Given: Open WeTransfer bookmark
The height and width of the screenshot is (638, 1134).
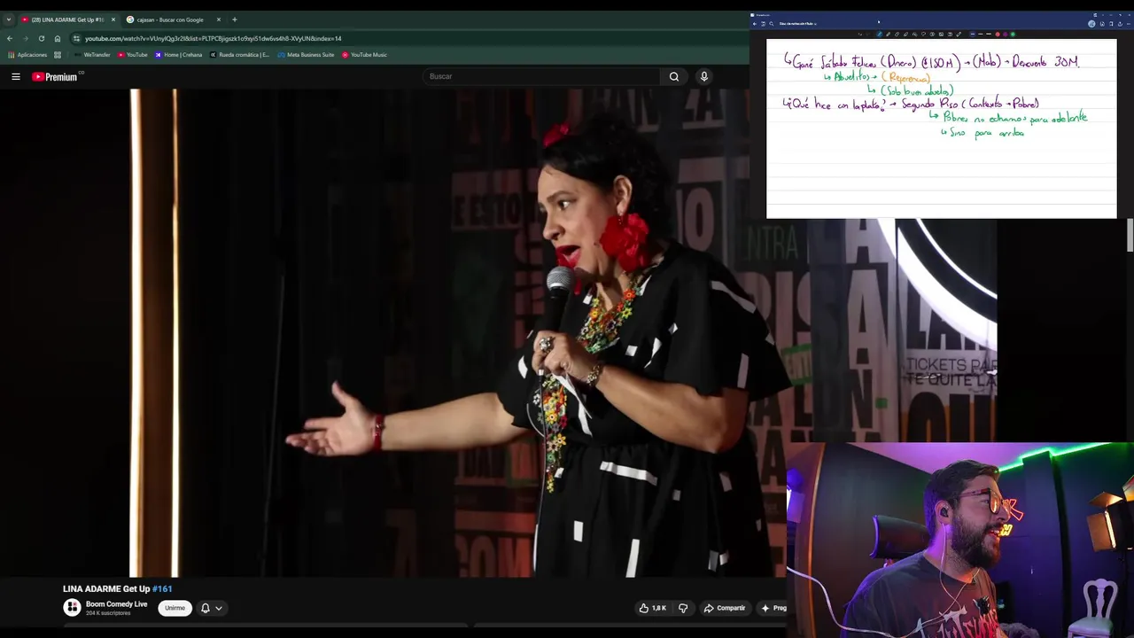Looking at the screenshot, I should tap(92, 55).
